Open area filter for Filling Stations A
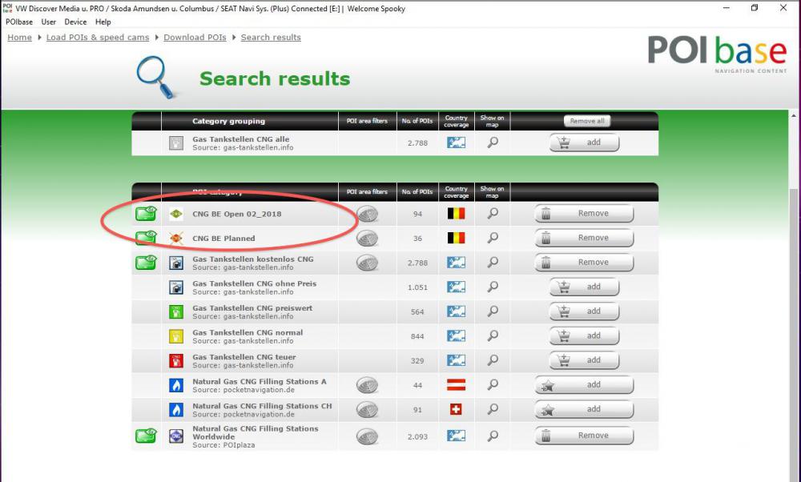This screenshot has width=801, height=482. (x=368, y=385)
